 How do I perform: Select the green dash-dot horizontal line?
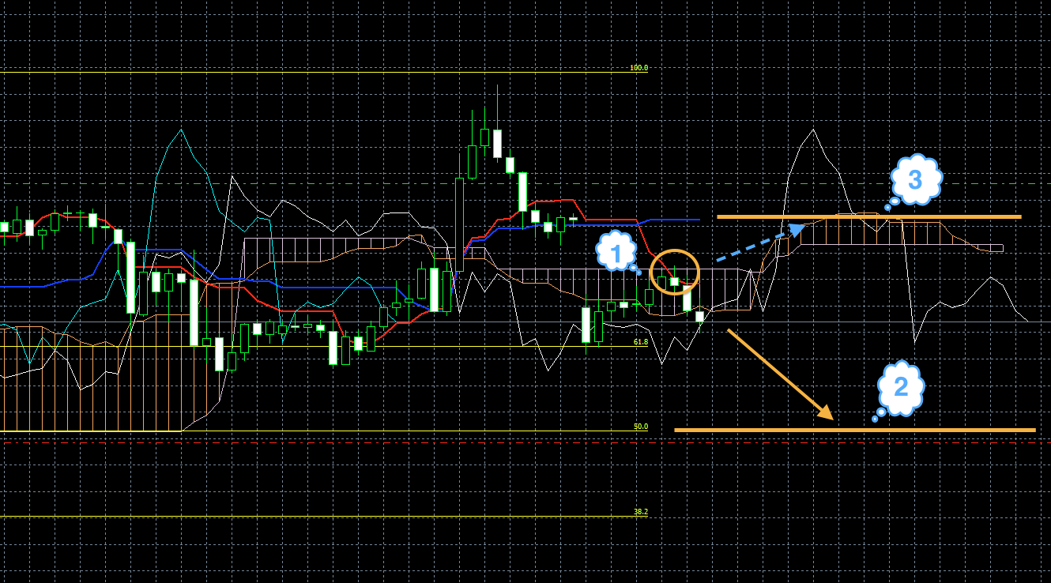(x=525, y=183)
